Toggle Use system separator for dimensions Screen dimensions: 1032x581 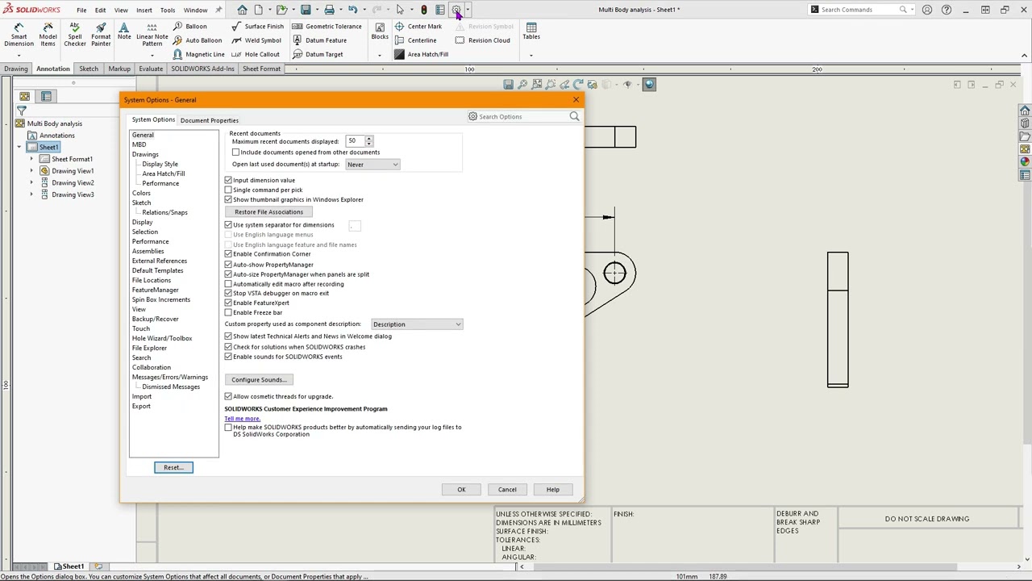click(228, 224)
